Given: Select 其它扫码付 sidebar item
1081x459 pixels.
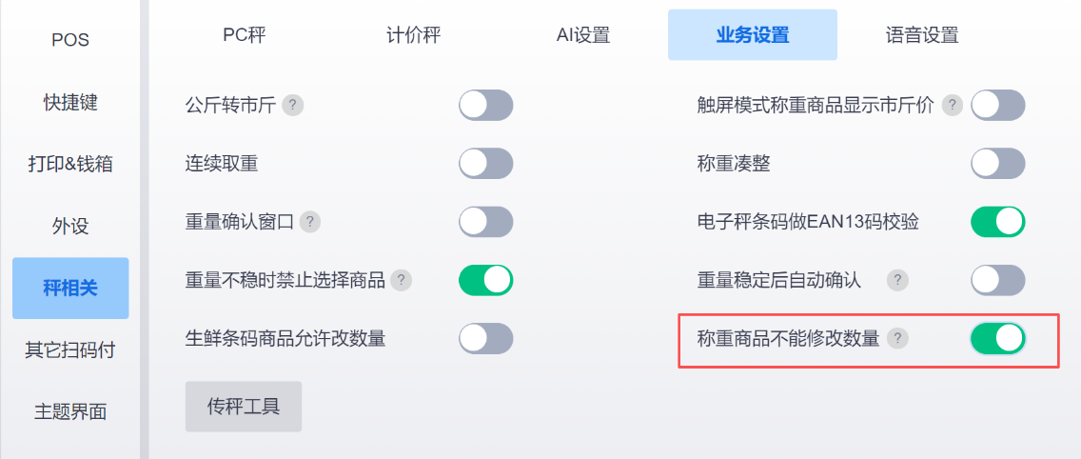Looking at the screenshot, I should point(70,349).
